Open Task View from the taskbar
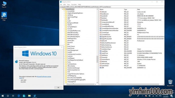This screenshot has height=98, width=175. (x=13, y=96)
